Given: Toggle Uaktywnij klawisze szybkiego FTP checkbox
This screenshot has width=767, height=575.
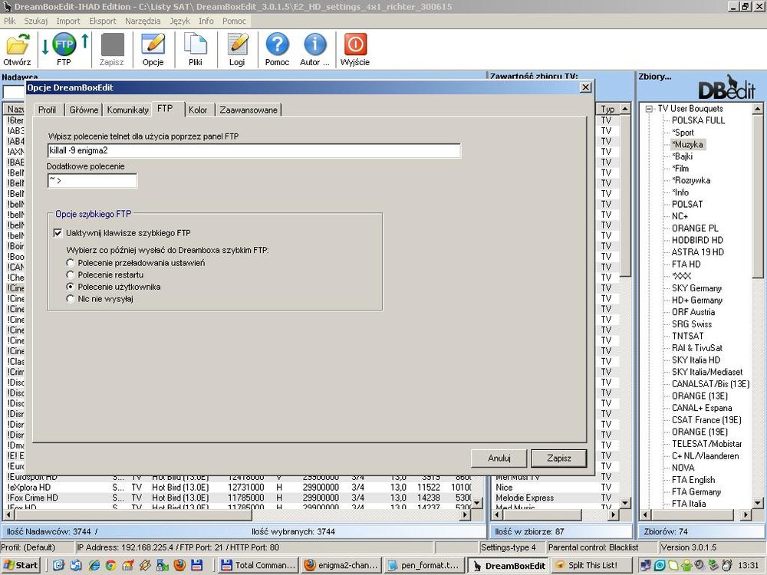Looking at the screenshot, I should [58, 233].
